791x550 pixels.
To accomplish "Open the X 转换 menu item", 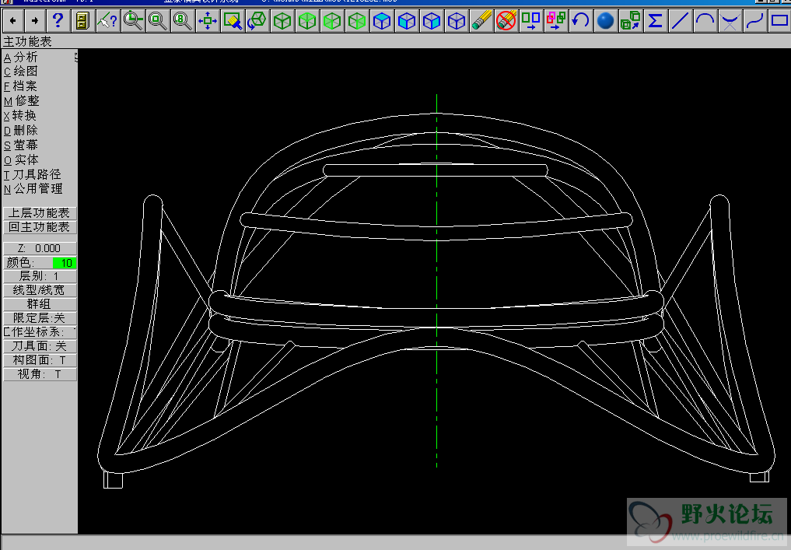I will pos(21,115).
